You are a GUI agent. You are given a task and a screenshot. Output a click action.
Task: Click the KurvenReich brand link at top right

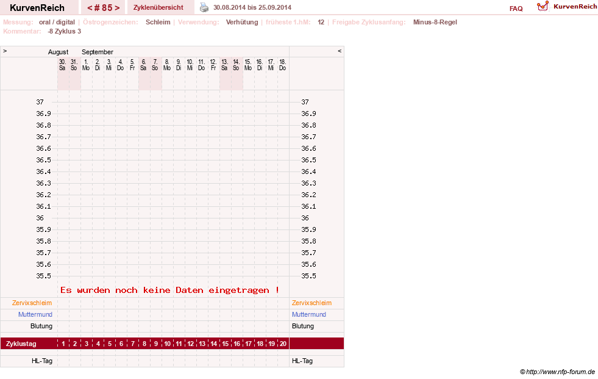tap(575, 7)
